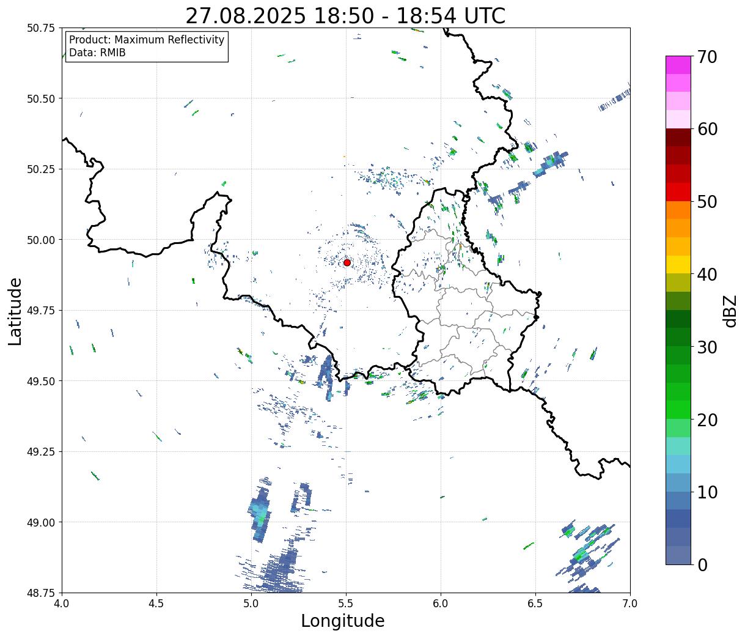Click longitude tick label 4.5

point(156,604)
